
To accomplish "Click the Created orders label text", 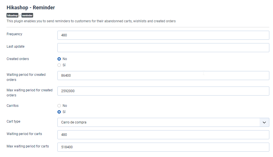I will pyautogui.click(x=18, y=59).
